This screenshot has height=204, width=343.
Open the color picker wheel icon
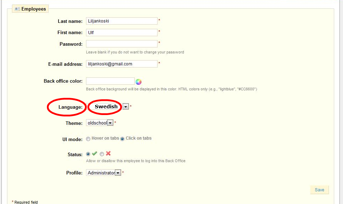pyautogui.click(x=139, y=82)
